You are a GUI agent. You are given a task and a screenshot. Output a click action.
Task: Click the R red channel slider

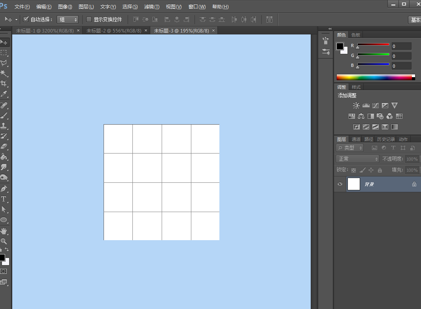373,45
